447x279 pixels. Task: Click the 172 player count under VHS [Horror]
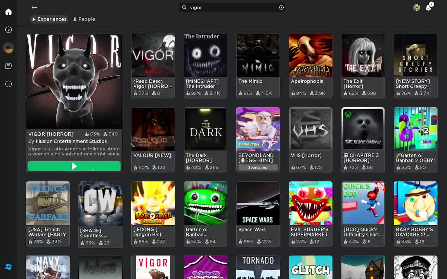[x=316, y=167]
